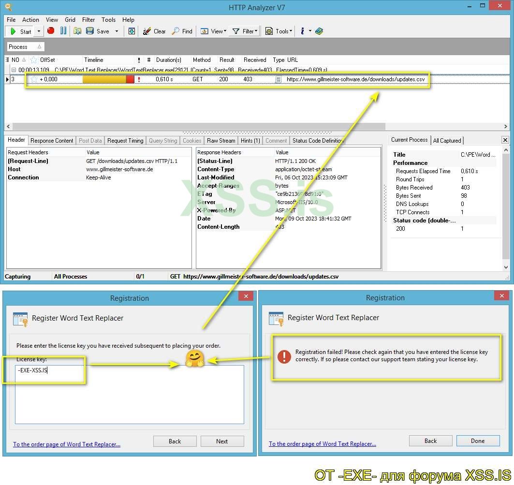
Task: Click the timeline bar of request row 3
Action: coord(108,79)
